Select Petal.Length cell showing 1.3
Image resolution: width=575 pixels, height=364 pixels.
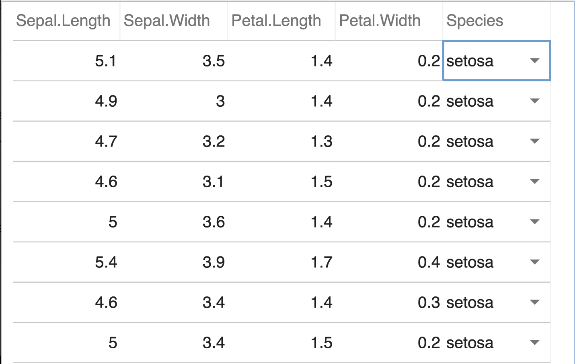tap(321, 141)
